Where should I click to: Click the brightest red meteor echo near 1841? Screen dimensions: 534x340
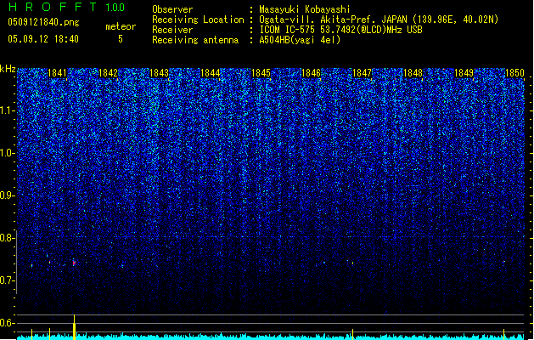[x=74, y=263]
